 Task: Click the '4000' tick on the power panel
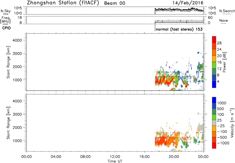click(17, 40)
